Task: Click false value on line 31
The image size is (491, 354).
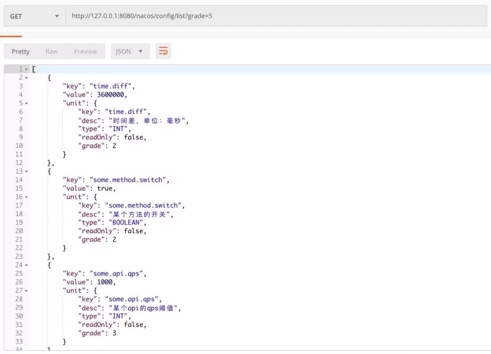Action: coord(133,324)
